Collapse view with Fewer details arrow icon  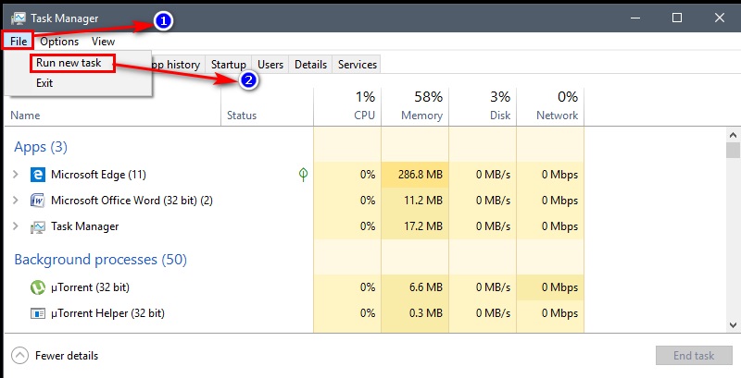coord(19,356)
